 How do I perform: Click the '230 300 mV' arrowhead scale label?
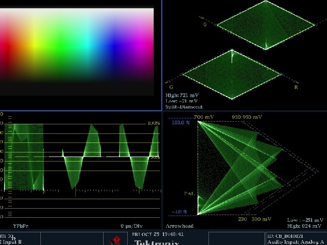[255, 219]
